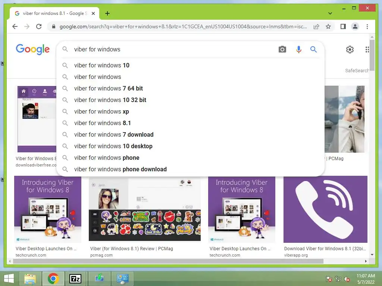Screen dimensions: 382x286
Task: Open the Chrome profile menu
Action: (x=355, y=26)
